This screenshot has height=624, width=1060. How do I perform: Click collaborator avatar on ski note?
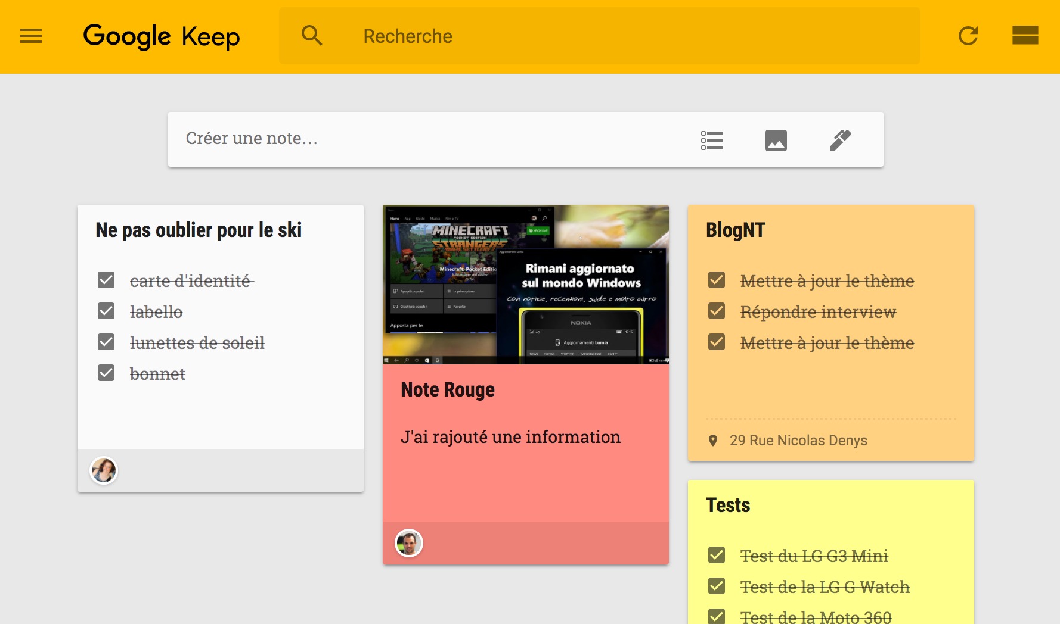point(104,471)
